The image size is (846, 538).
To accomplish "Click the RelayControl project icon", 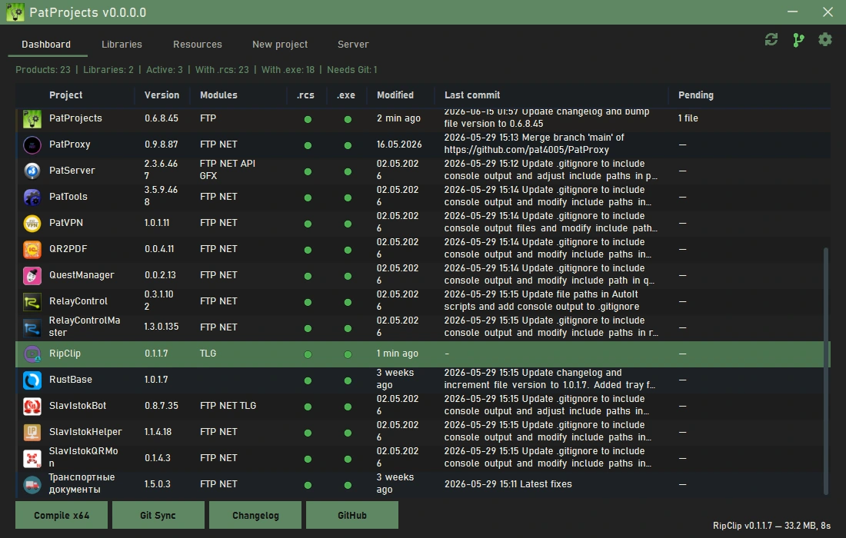I will coord(32,301).
